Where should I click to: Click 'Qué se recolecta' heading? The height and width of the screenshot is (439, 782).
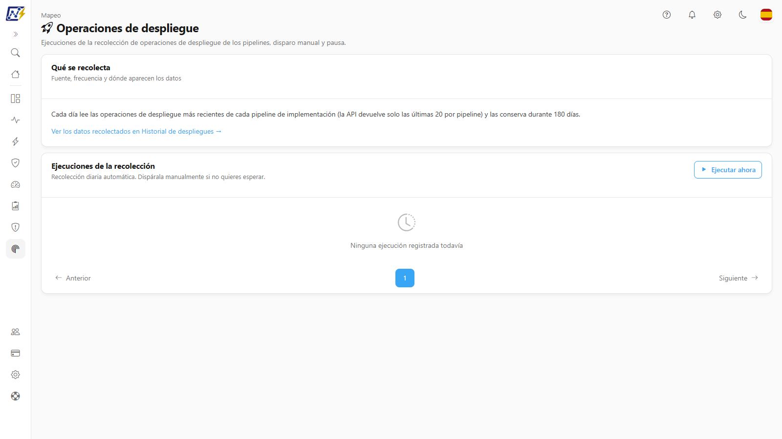point(81,68)
